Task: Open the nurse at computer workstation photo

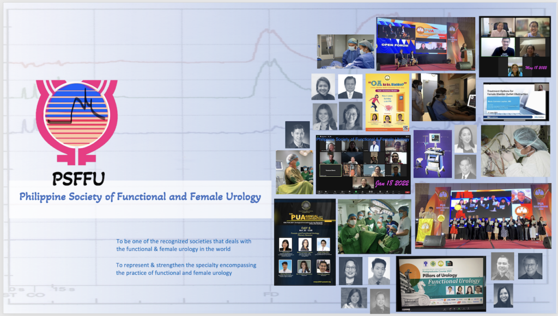Action: (x=444, y=97)
